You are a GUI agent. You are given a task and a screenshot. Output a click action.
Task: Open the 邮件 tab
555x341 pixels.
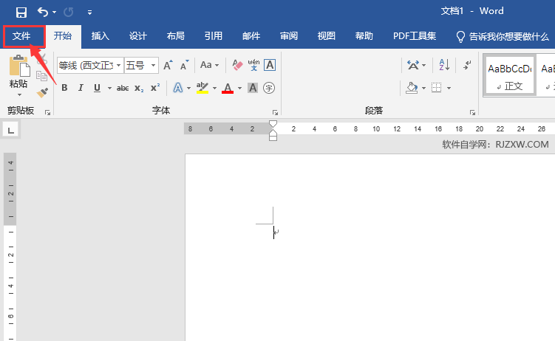[x=251, y=36]
